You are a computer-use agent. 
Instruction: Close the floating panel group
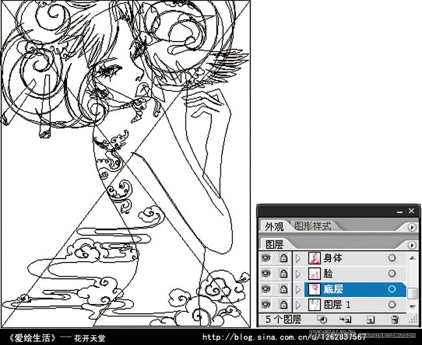click(412, 211)
